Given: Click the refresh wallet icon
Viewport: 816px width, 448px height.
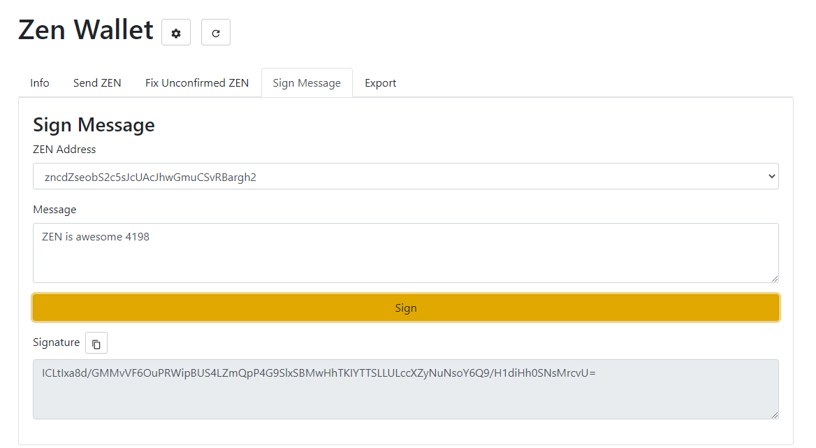Looking at the screenshot, I should click(215, 32).
